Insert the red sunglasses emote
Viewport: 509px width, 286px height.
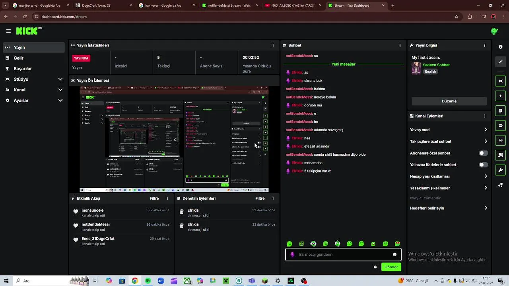(x=397, y=244)
